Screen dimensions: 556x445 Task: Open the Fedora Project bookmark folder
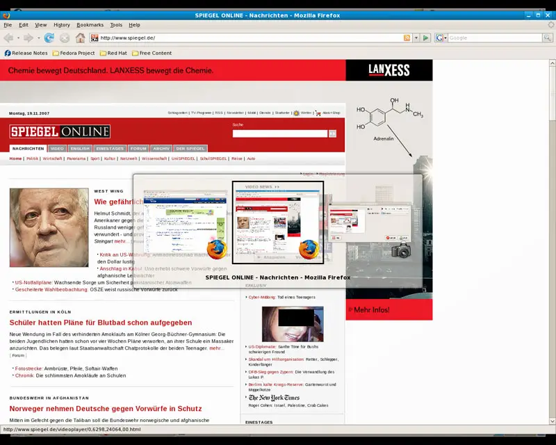[x=74, y=53]
